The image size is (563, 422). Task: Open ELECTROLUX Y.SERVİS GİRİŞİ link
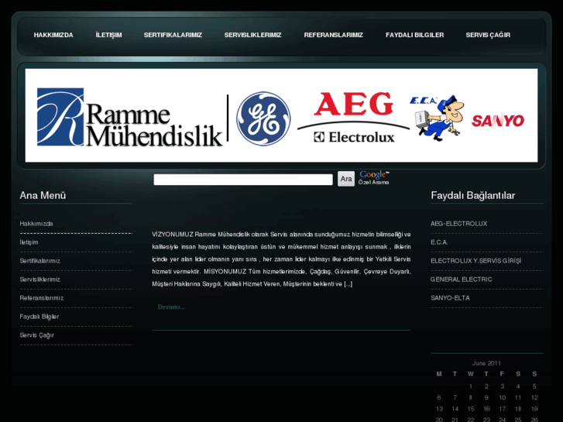(475, 261)
